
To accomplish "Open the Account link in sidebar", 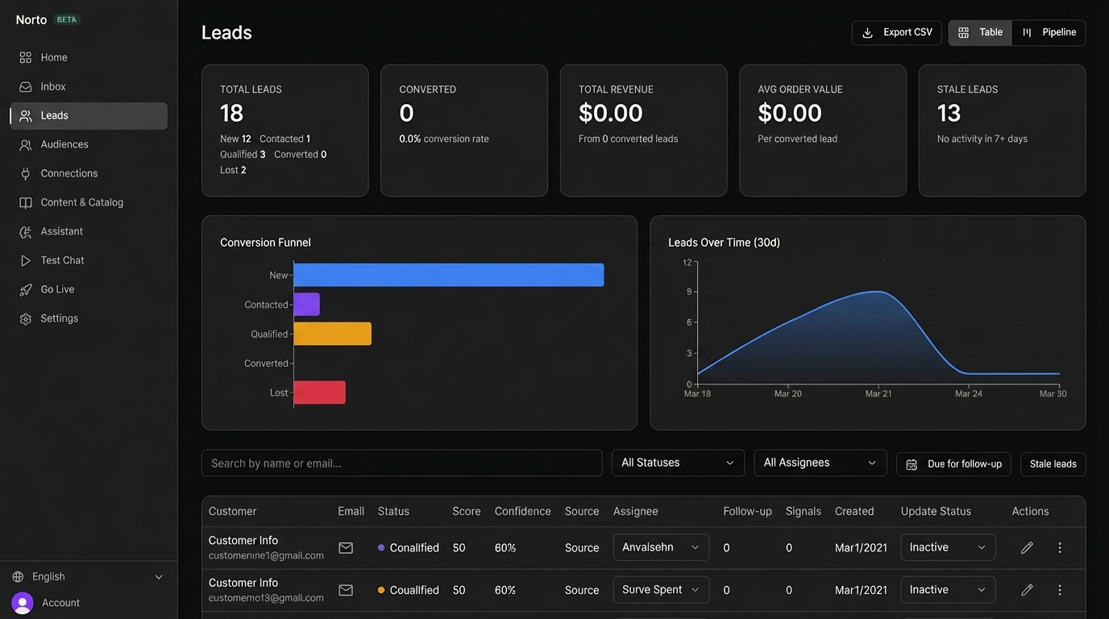I will 60,603.
